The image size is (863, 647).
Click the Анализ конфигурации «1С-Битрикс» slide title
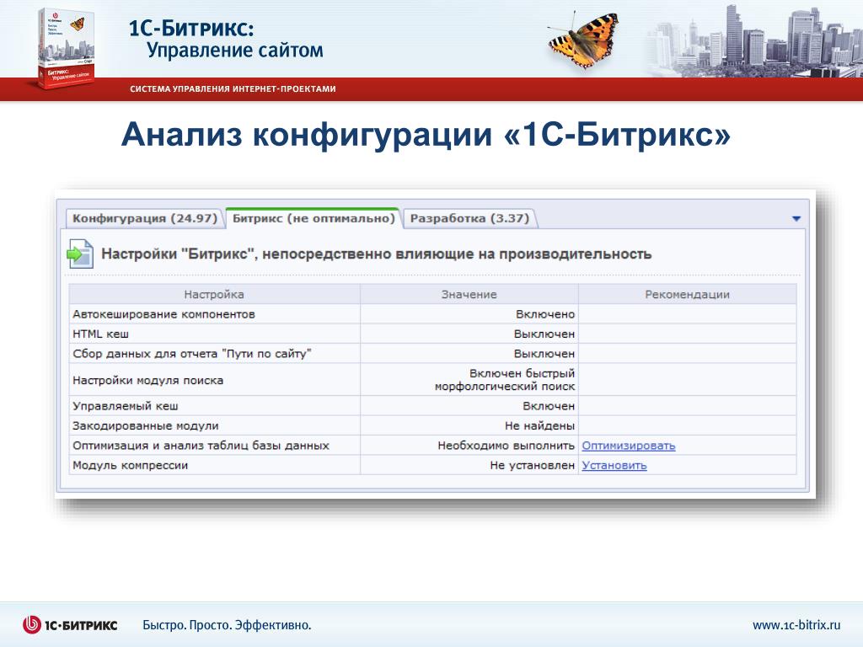point(426,134)
